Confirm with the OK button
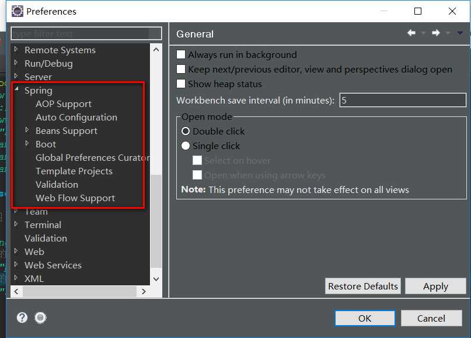 coord(365,318)
